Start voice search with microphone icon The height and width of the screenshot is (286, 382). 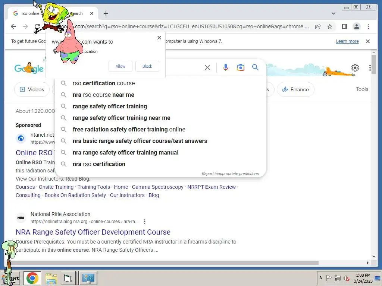click(x=226, y=67)
